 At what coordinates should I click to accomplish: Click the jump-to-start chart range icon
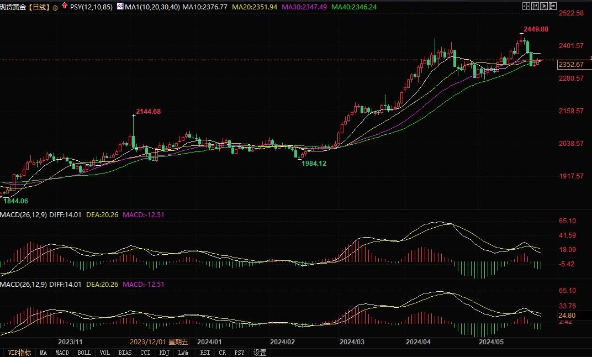[535, 6]
